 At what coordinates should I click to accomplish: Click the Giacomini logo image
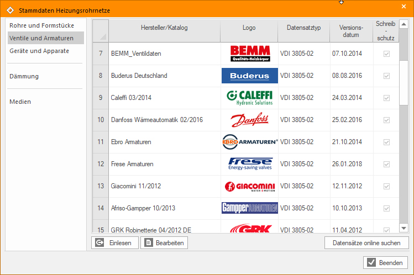coord(250,187)
